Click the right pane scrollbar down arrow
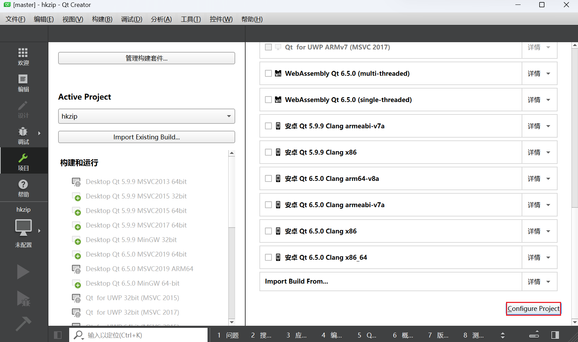The height and width of the screenshot is (342, 578). click(x=575, y=322)
